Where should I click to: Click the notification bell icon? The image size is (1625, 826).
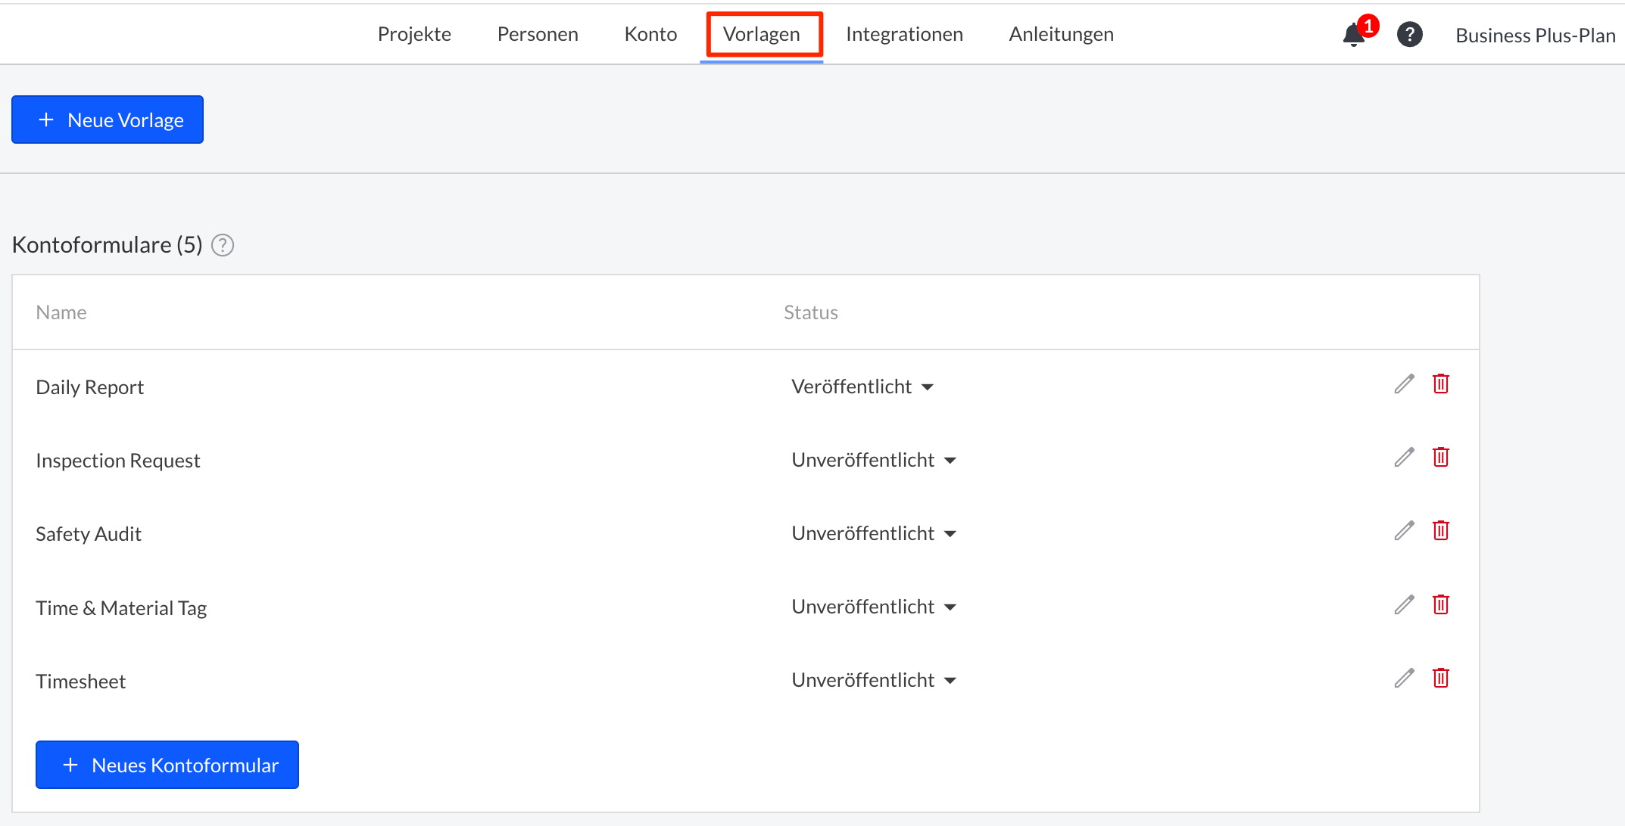coord(1354,35)
